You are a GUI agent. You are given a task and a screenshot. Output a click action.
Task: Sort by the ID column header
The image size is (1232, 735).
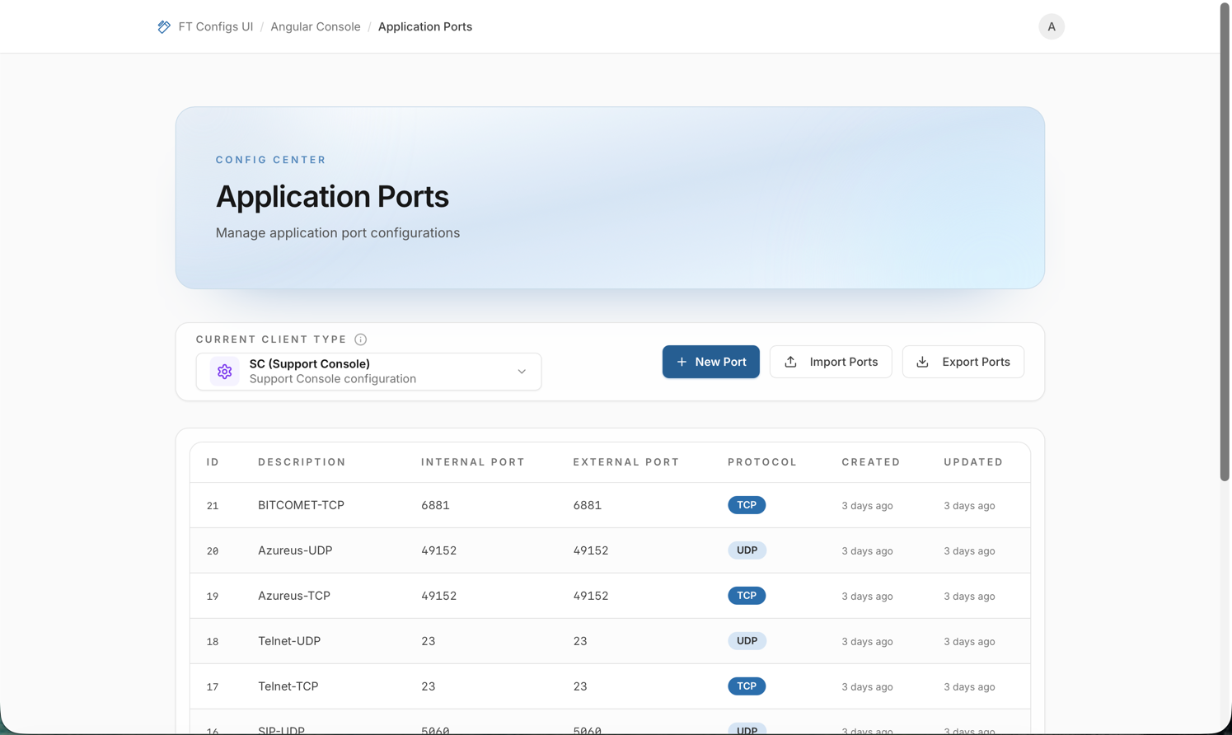(x=213, y=462)
